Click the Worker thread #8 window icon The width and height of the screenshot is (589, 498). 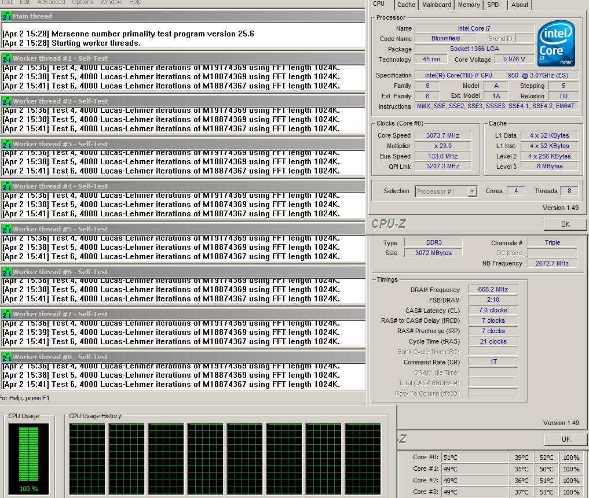coord(6,357)
